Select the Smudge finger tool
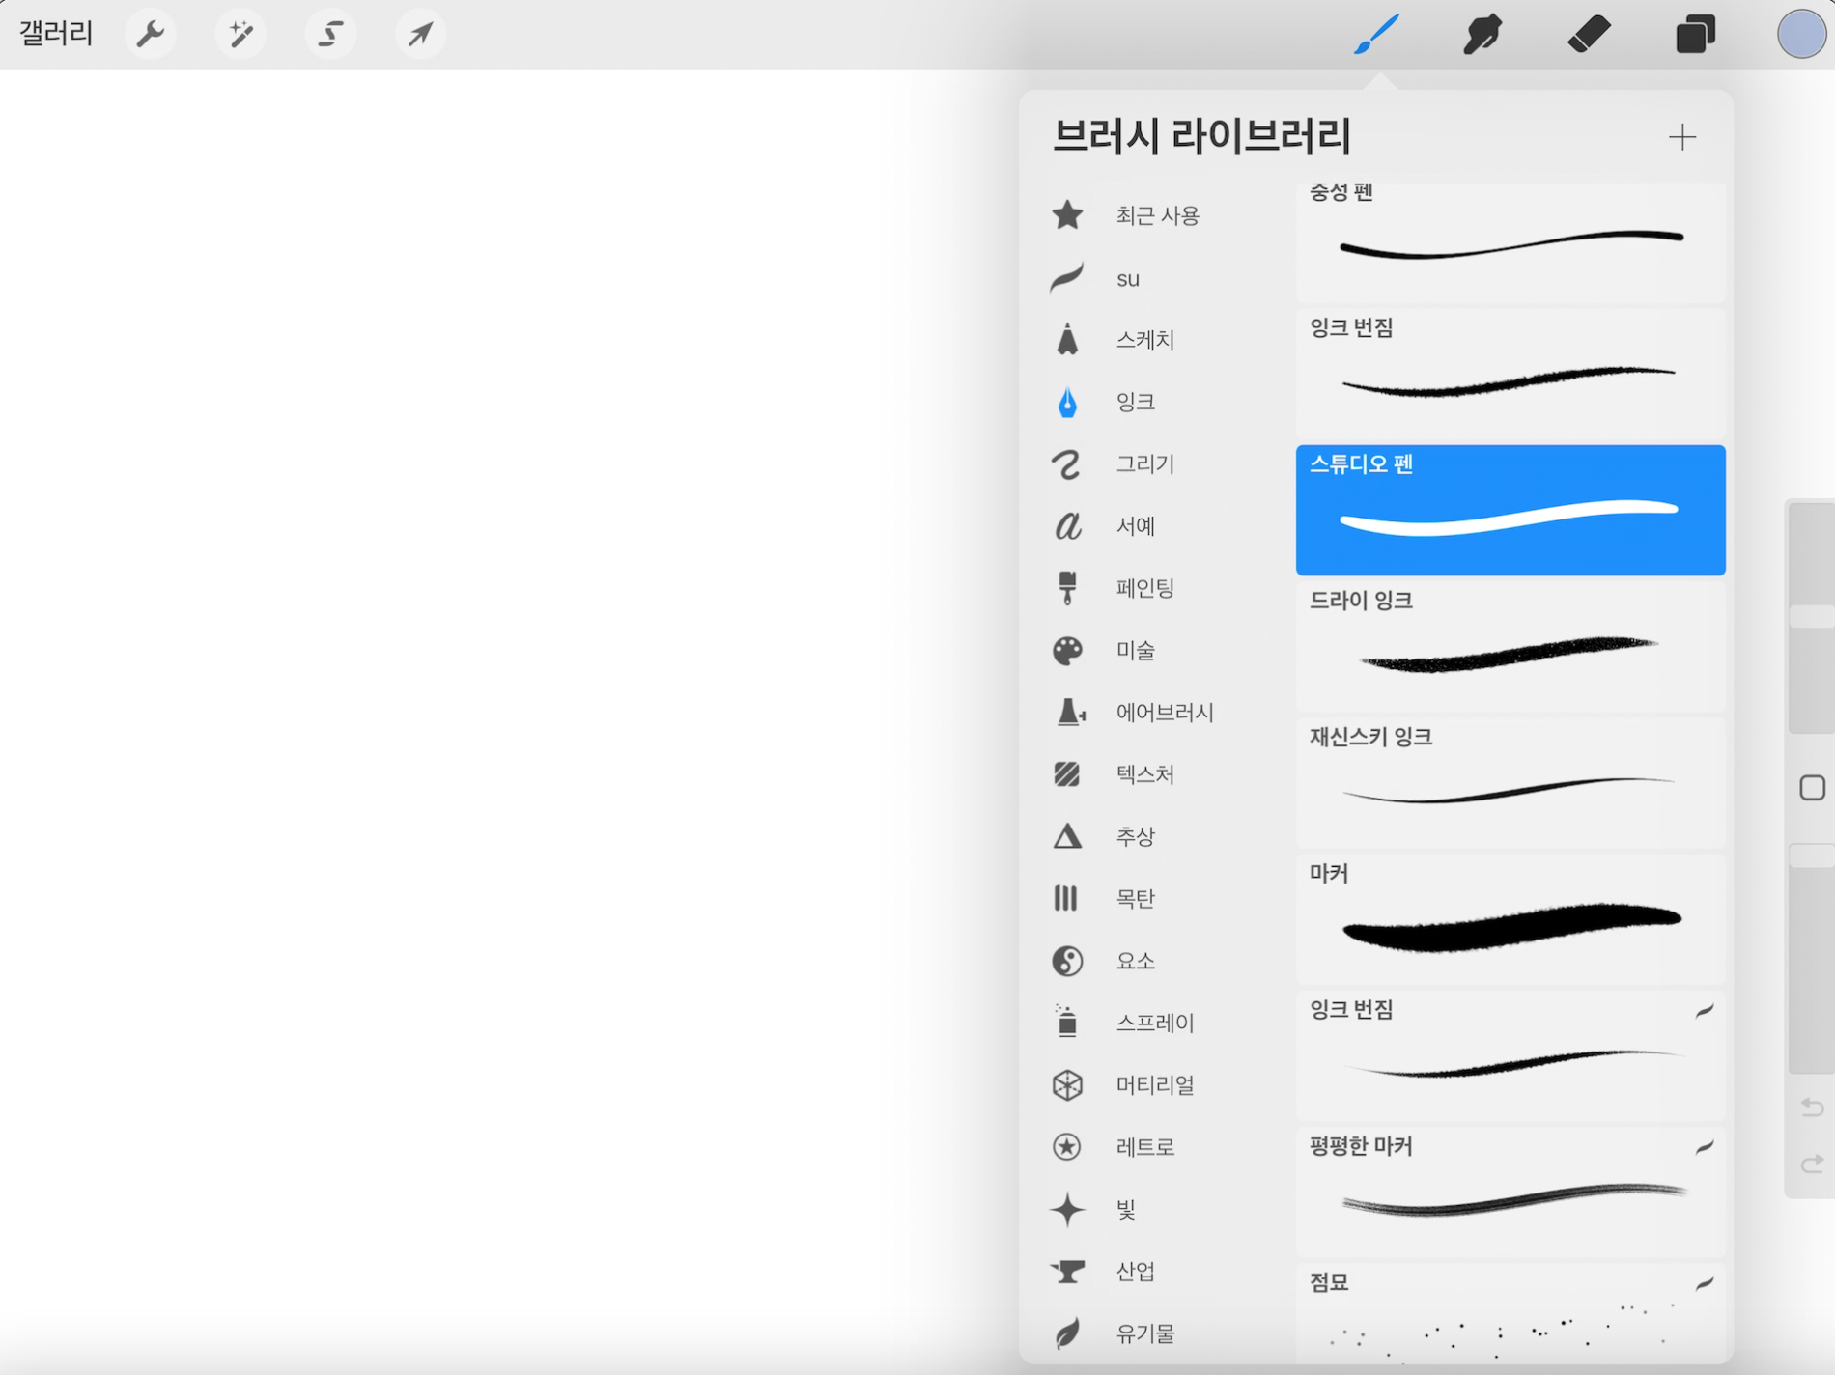 click(x=1482, y=34)
